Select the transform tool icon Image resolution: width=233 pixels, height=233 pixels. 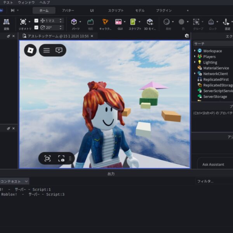[6, 22]
